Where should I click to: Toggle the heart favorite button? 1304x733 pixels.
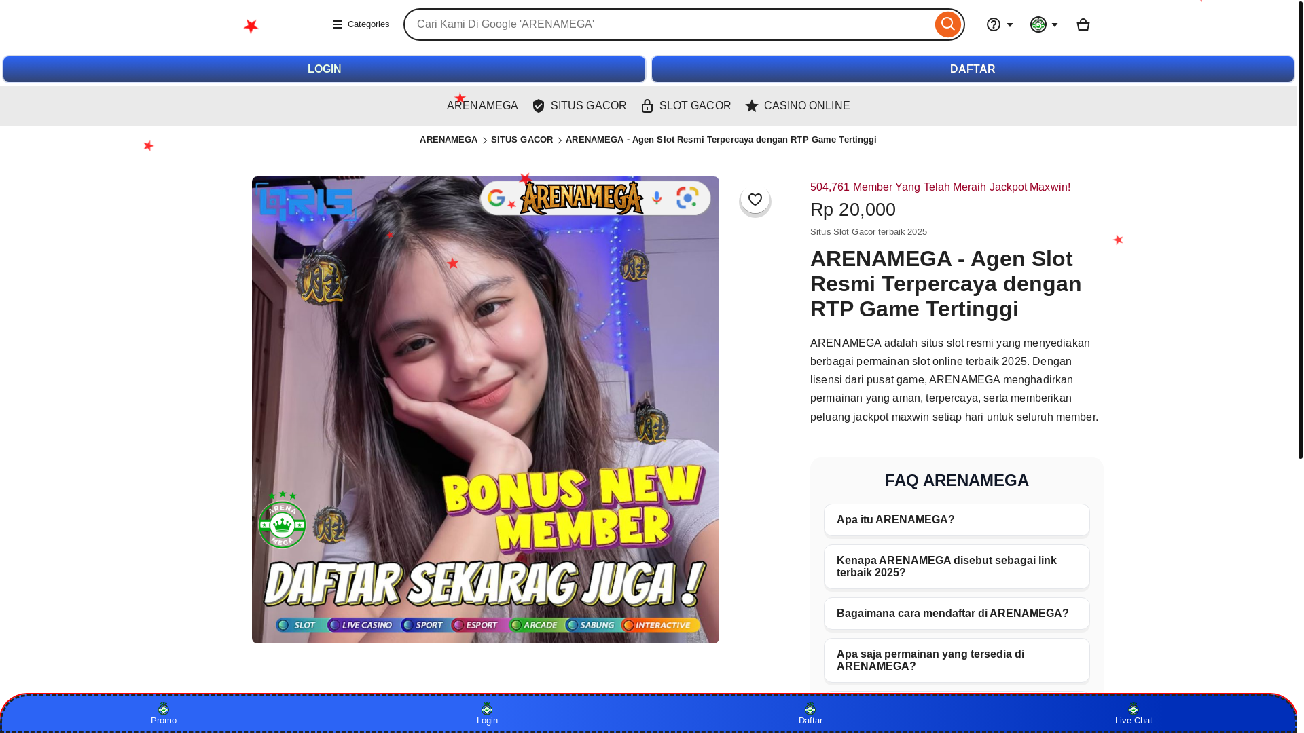click(x=755, y=200)
